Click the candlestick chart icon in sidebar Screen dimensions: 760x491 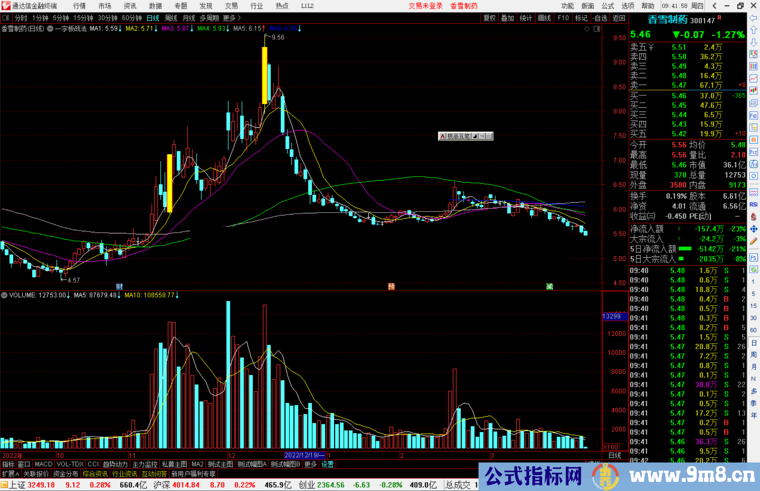[x=753, y=90]
